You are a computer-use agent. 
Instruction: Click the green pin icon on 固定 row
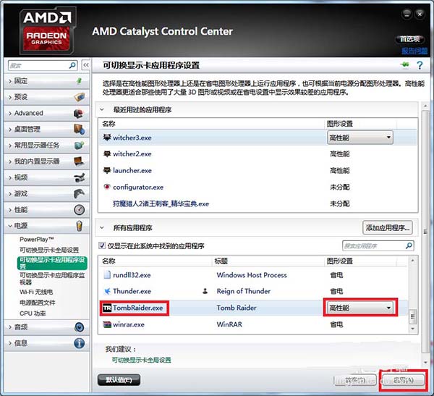click(x=80, y=80)
